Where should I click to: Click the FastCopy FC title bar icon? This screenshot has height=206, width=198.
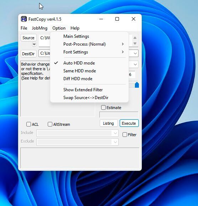24,19
